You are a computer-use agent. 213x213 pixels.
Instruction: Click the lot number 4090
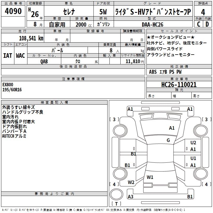coord(13,11)
